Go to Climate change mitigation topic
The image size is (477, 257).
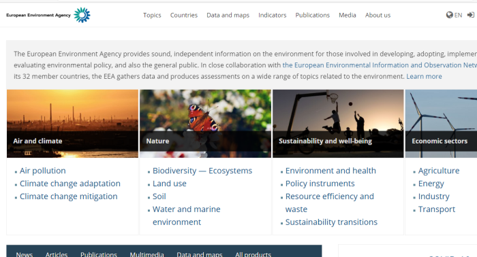point(68,196)
